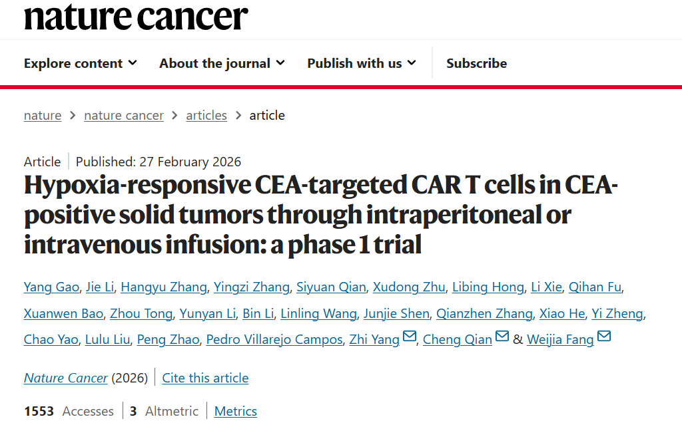Open author Yang Gao profile

coord(51,287)
